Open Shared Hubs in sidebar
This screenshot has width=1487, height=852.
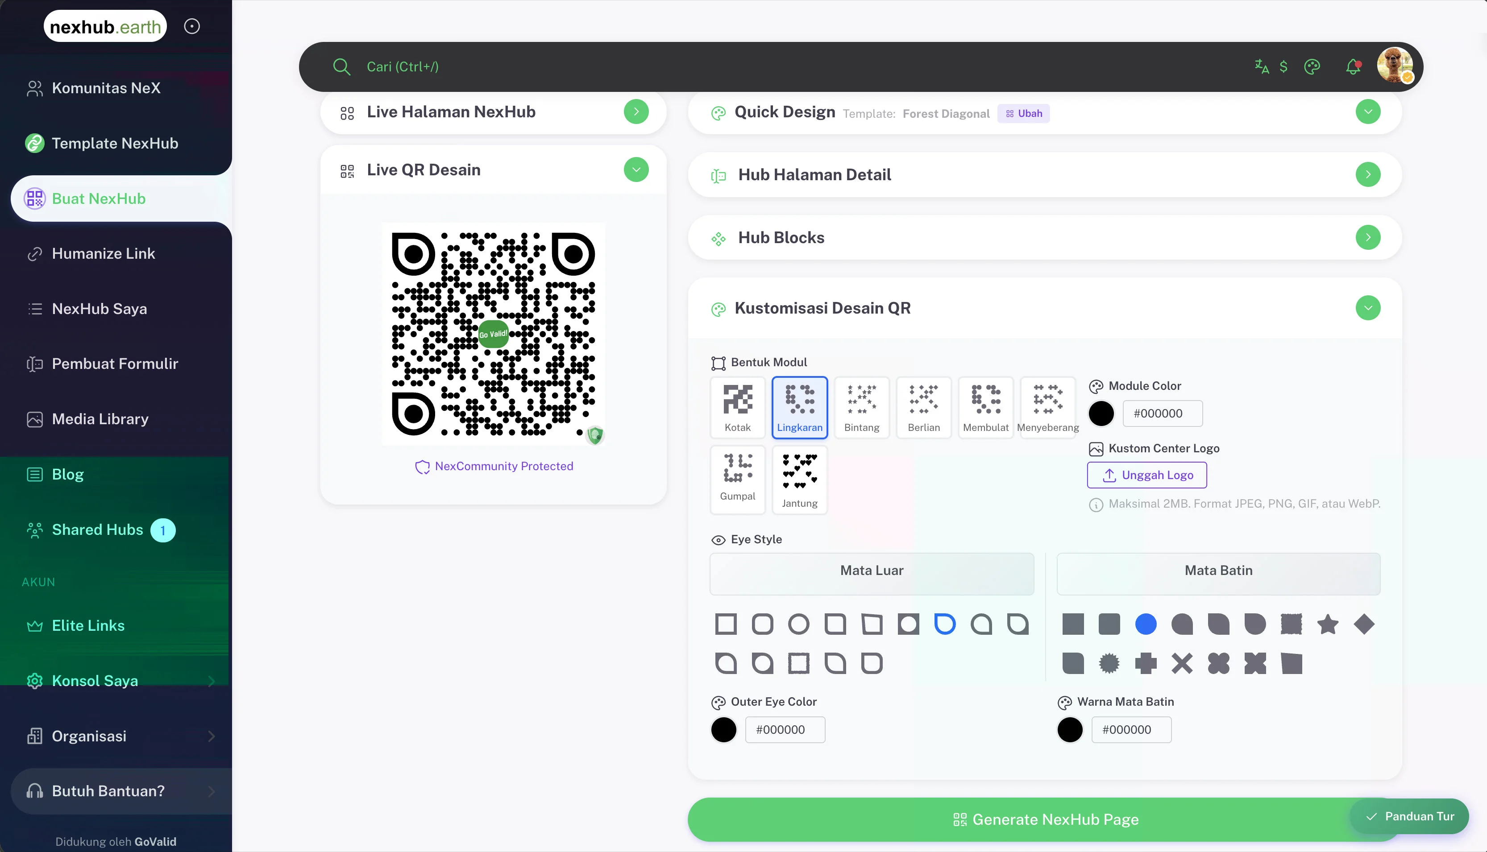(97, 530)
